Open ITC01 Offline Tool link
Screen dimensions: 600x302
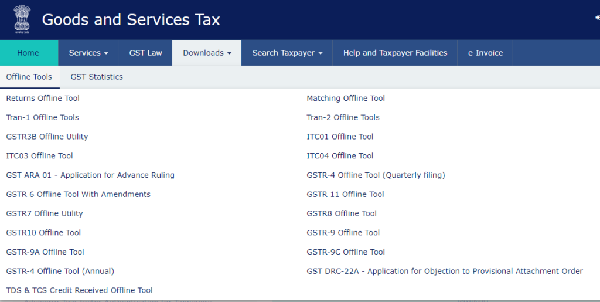(340, 137)
